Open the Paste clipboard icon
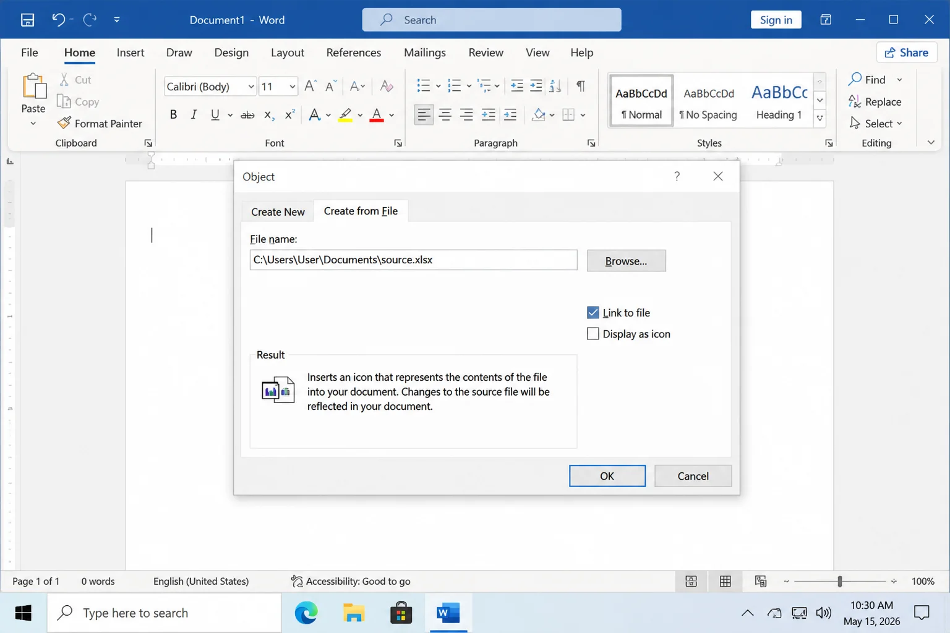The image size is (950, 633). [33, 87]
